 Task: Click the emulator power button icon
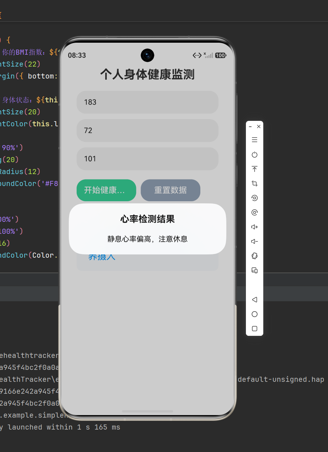pyautogui.click(x=255, y=155)
